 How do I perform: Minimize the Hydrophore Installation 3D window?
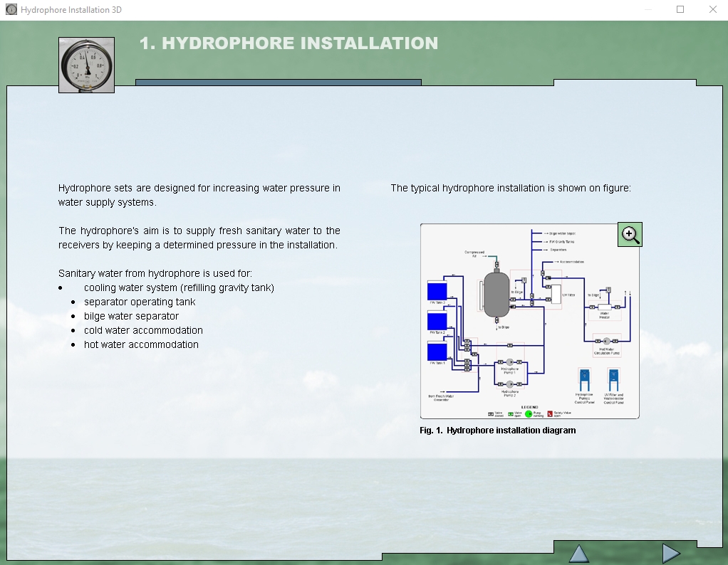(x=648, y=9)
